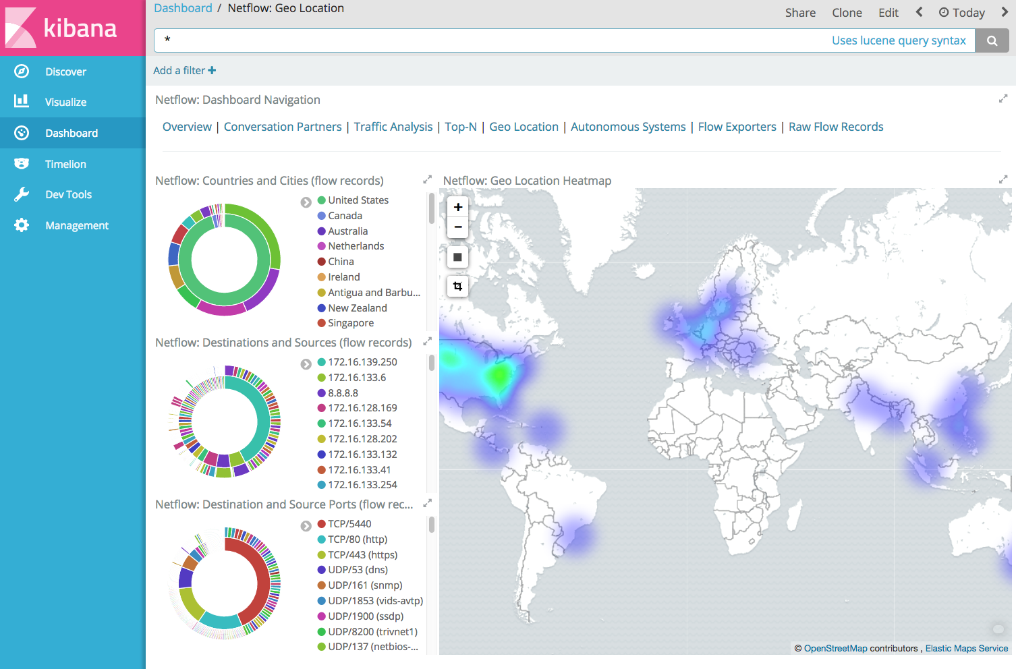1016x669 pixels.
Task: Switch to Timelion in the sidebar
Action: pos(65,165)
